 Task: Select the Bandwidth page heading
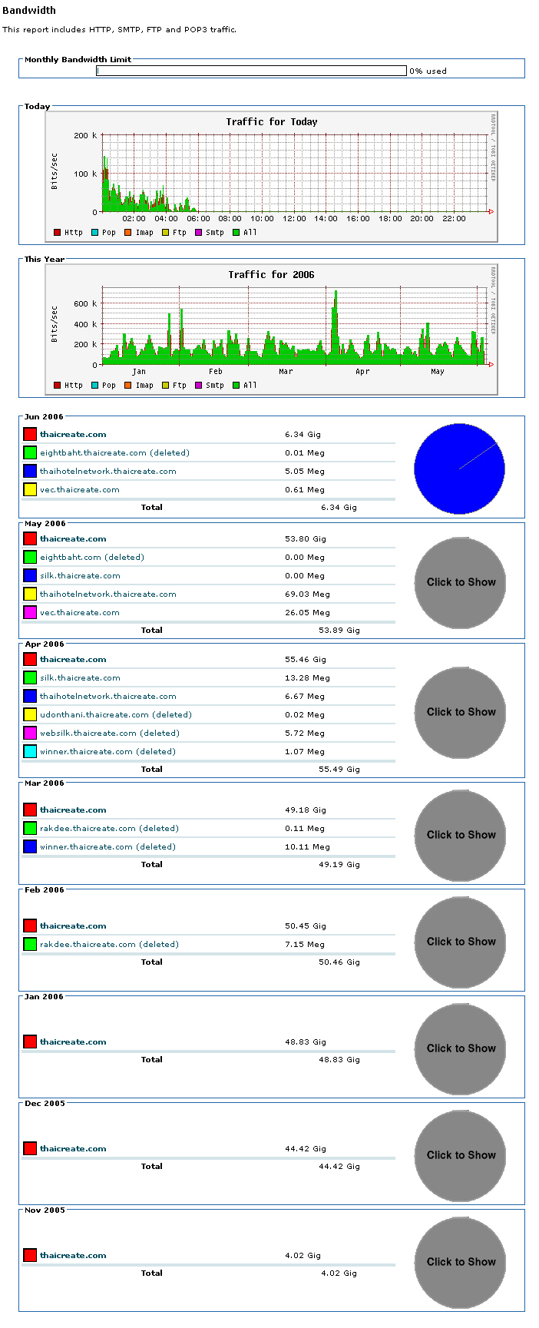pos(28,11)
